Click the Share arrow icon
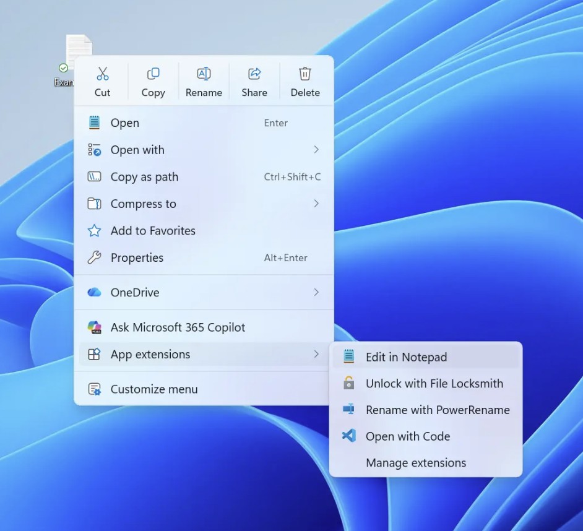 [x=254, y=74]
